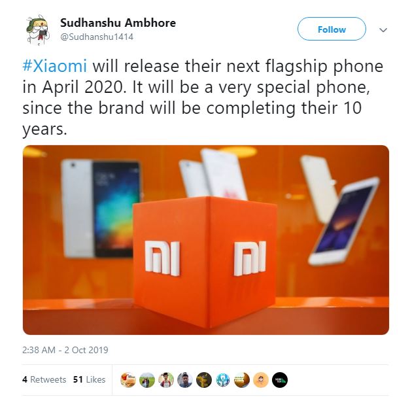The width and height of the screenshot is (410, 397).
Task: Open the black circular liker avatar
Action: tap(280, 379)
